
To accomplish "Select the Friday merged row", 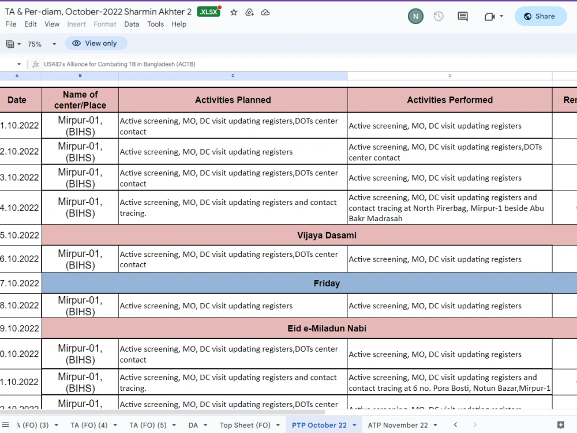I will [309, 283].
